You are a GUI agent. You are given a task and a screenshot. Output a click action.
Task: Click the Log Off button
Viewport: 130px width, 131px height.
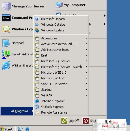click(70, 121)
